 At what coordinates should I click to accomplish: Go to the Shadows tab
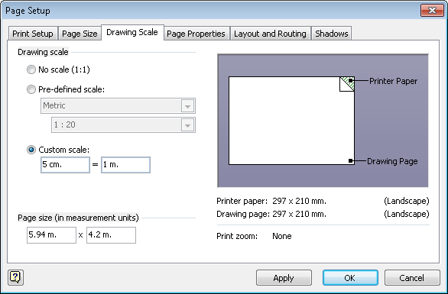[x=332, y=34]
